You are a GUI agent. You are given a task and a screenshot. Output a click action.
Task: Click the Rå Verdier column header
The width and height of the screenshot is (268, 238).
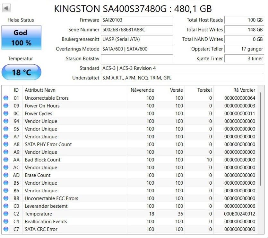[x=235, y=90]
